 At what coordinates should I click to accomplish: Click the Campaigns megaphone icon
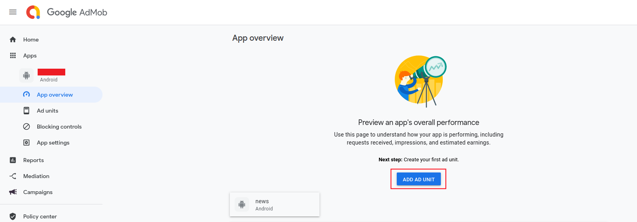(13, 192)
